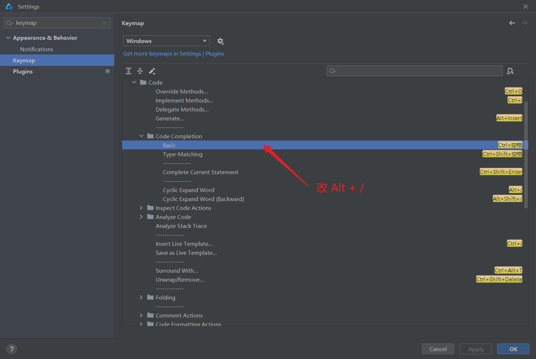Click the Apply button

pos(476,349)
